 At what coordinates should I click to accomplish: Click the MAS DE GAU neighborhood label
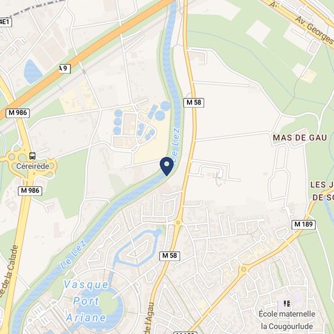300,138
